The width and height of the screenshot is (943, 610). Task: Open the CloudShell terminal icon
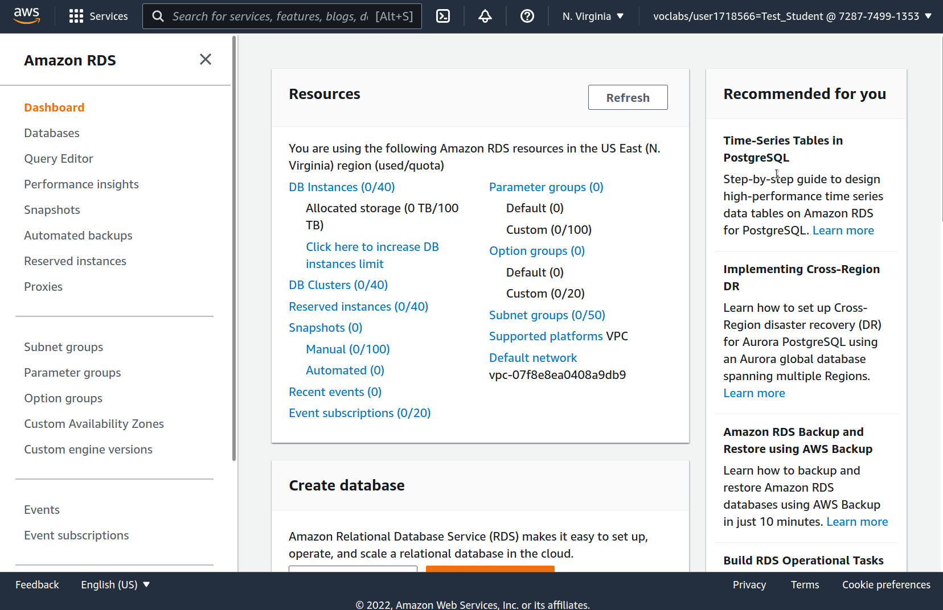pyautogui.click(x=443, y=17)
